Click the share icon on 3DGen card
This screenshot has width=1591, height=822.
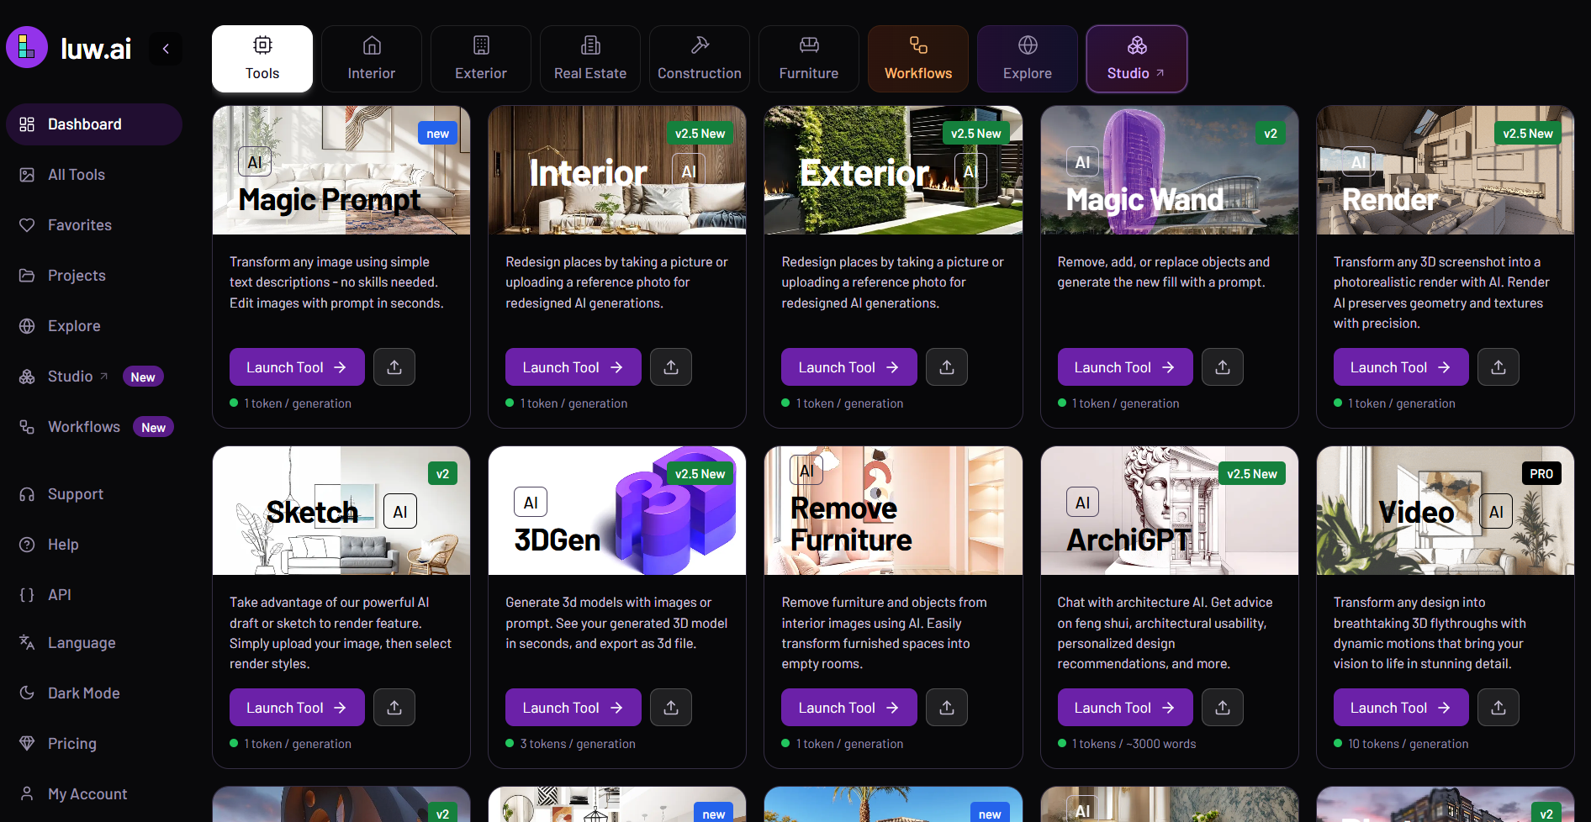coord(671,708)
